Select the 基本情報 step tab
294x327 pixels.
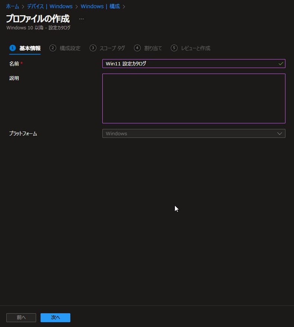pos(30,48)
